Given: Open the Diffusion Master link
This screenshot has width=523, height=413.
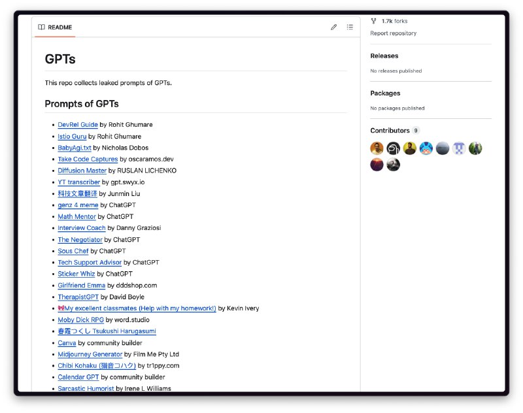Looking at the screenshot, I should click(x=82, y=171).
